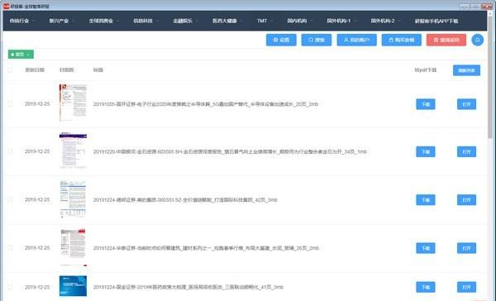Toggle the select-all checkbox in table header
496x301 pixels.
point(10,70)
